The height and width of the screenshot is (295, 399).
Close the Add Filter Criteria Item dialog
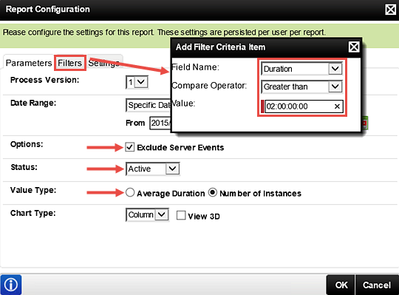click(x=354, y=47)
